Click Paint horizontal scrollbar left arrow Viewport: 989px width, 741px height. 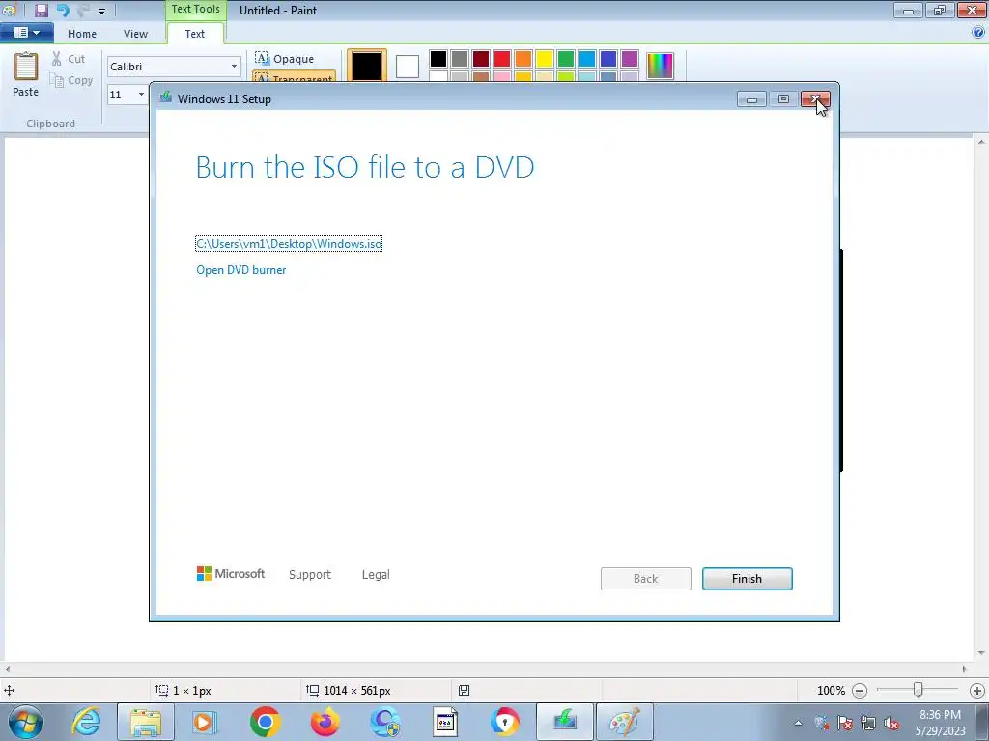coord(7,669)
